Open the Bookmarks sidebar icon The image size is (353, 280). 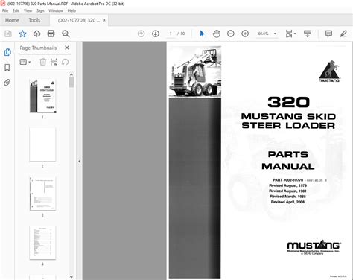[x=7, y=67]
